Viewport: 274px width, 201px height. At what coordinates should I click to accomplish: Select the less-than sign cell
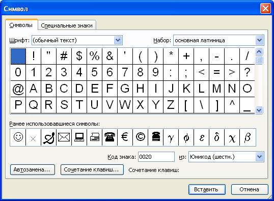point(201,72)
